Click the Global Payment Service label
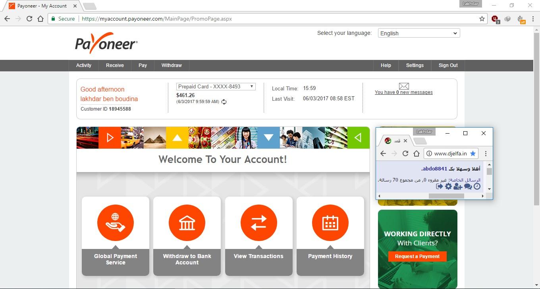Viewport: 540px width, 289px height. (x=116, y=259)
